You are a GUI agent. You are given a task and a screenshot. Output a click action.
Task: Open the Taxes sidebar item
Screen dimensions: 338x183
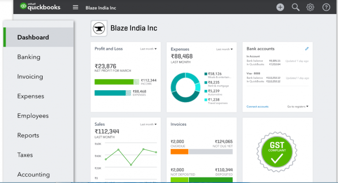[25, 155]
